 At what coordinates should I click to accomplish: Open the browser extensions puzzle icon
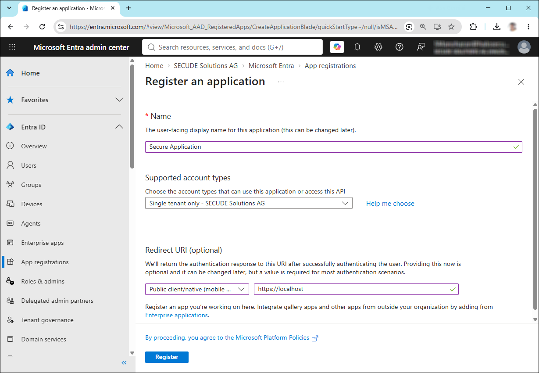[x=473, y=27]
